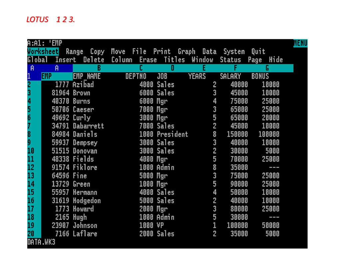
Task: Click employee name Dabarrett
Action: click(x=88, y=126)
